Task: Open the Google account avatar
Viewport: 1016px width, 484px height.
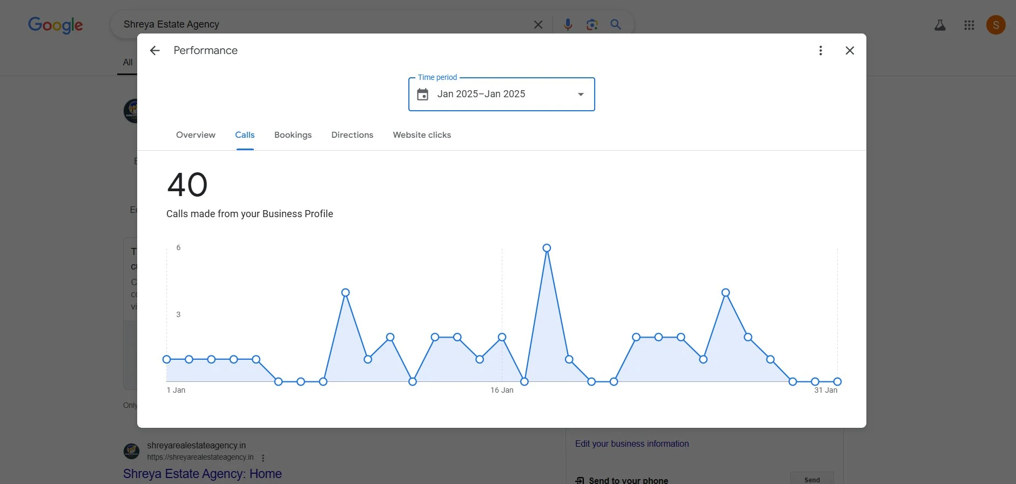Action: tap(995, 25)
